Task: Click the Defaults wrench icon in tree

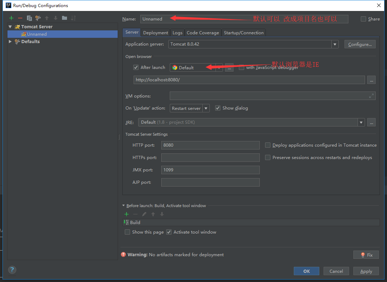Action: tap(17, 42)
